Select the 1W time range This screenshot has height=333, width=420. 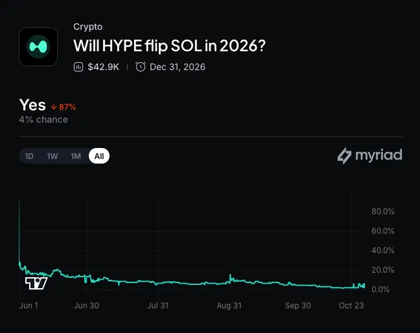(52, 156)
